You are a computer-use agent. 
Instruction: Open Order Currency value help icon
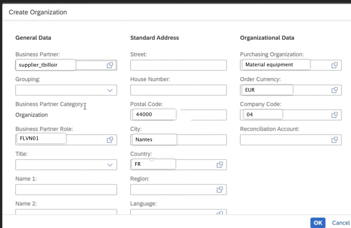[335, 90]
